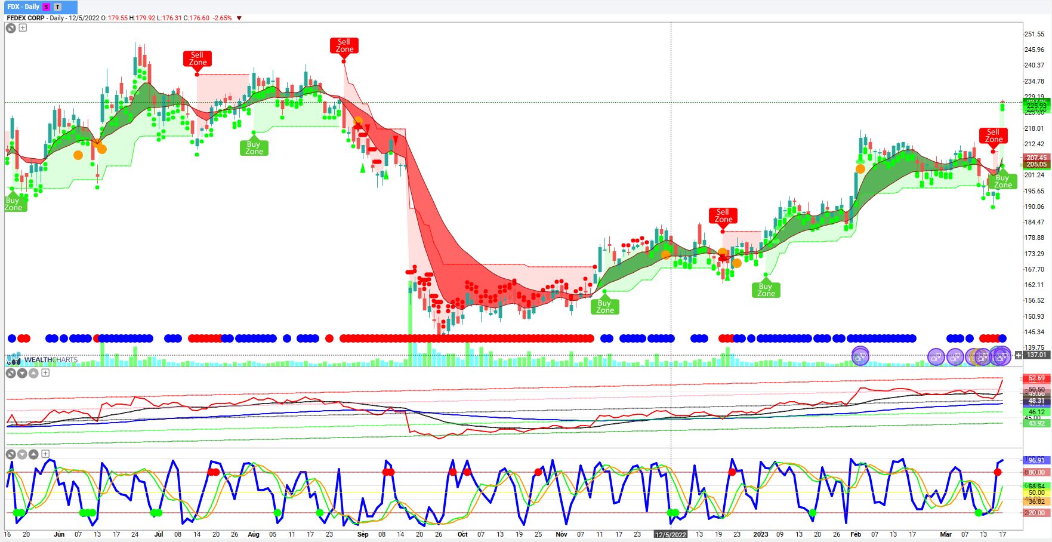Click the green 43.92 value tag on the indicator axis
Image resolution: width=1052 pixels, height=542 pixels.
[1037, 423]
